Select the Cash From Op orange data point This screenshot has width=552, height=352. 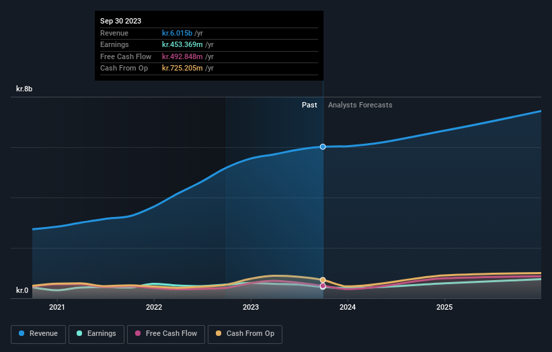[323, 280]
